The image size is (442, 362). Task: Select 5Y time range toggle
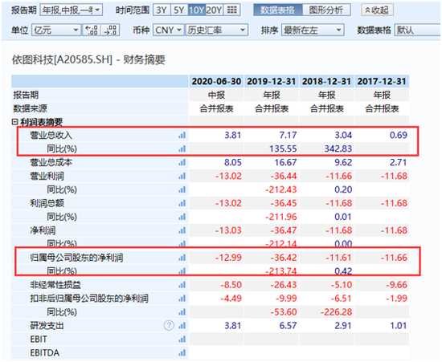coord(179,10)
